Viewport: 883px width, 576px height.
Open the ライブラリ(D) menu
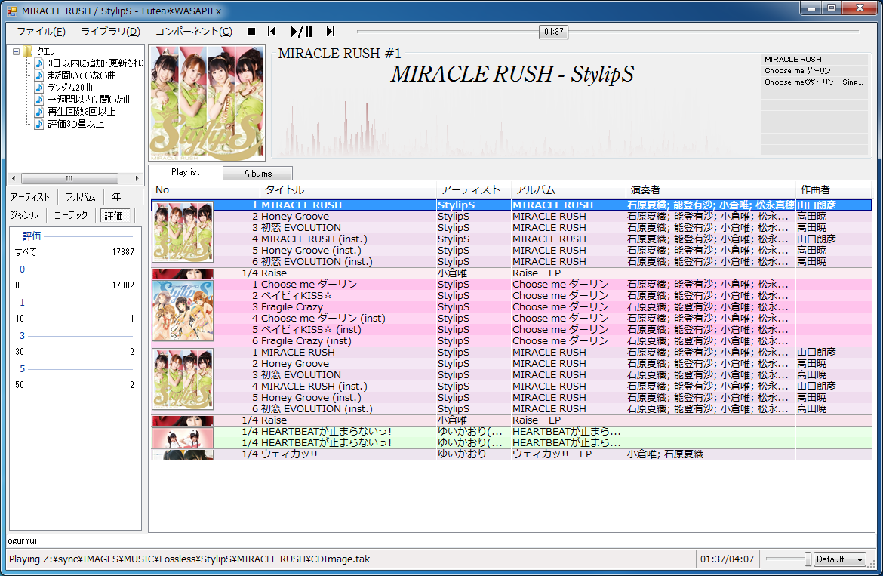[x=110, y=32]
